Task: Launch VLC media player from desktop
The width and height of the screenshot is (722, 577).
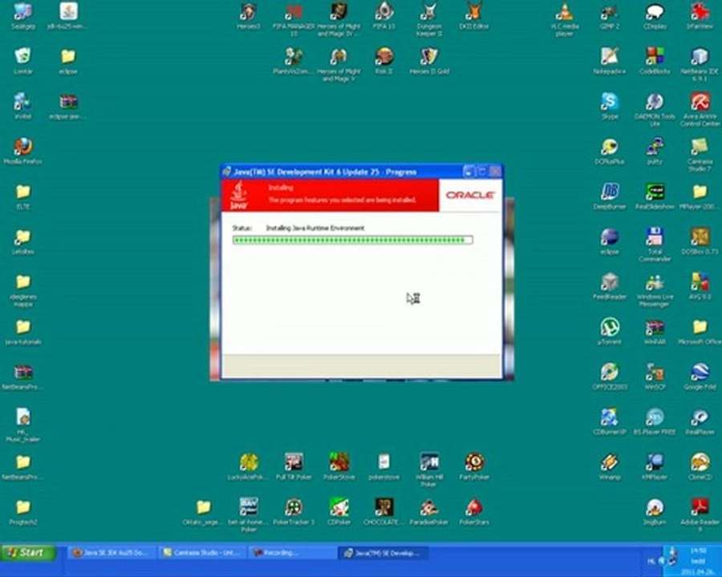Action: pyautogui.click(x=564, y=20)
